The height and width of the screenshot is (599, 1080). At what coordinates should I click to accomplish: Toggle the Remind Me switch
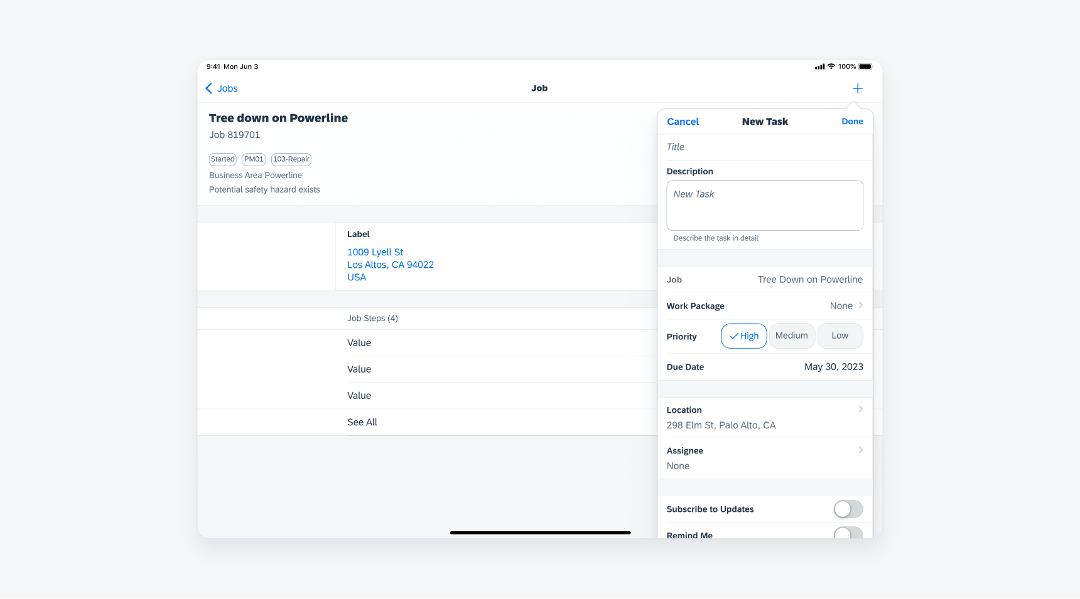tap(848, 533)
